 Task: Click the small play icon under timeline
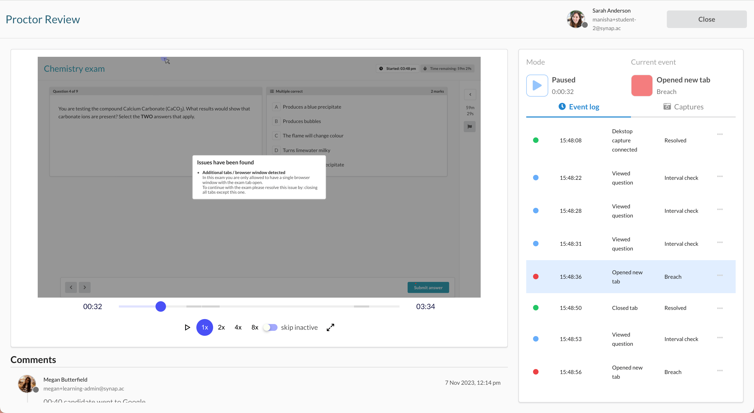coord(187,327)
